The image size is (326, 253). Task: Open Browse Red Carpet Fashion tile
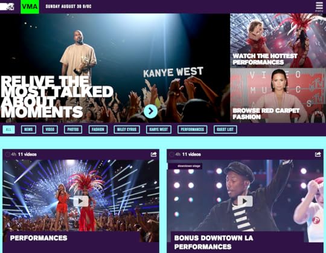[x=278, y=96]
